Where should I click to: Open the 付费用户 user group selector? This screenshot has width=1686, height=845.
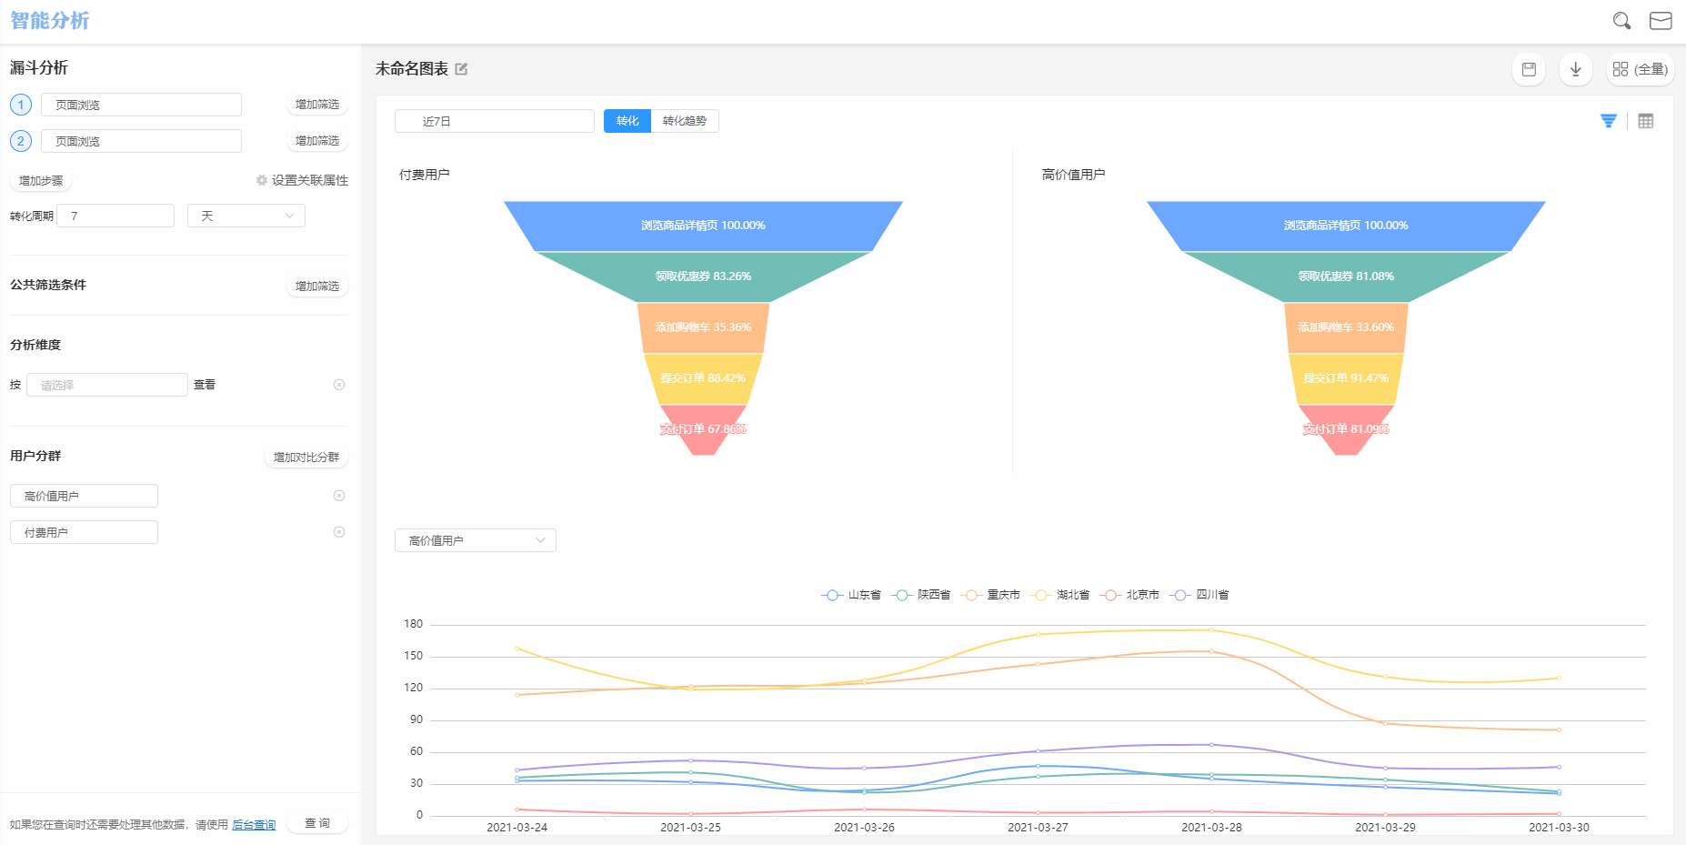point(84,532)
